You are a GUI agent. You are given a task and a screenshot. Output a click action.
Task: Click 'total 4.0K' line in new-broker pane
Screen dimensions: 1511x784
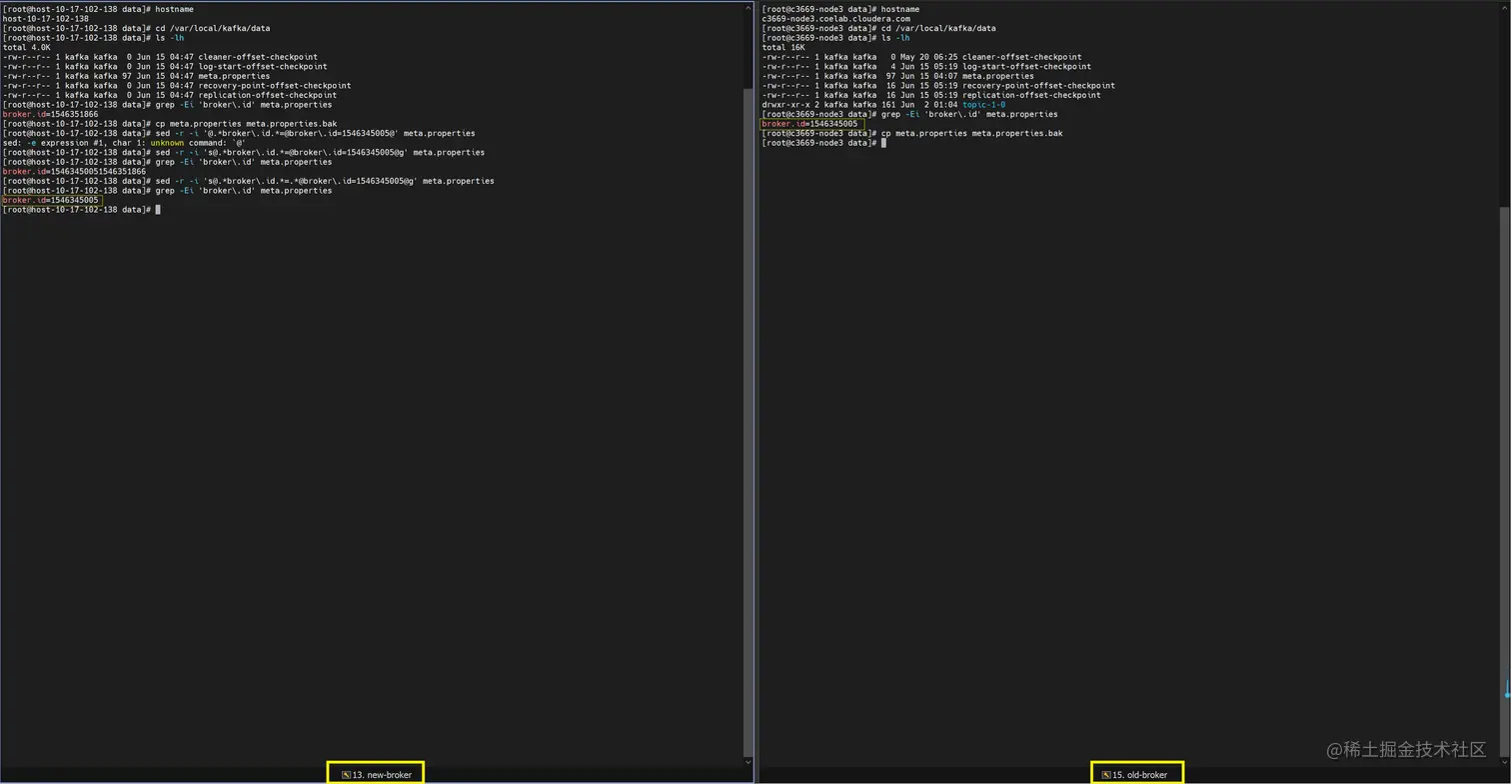[27, 47]
